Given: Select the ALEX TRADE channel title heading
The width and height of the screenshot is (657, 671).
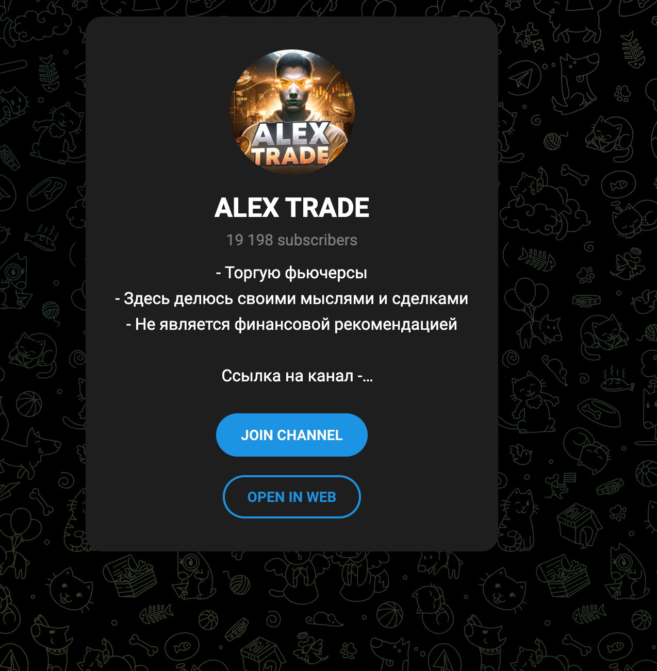Looking at the screenshot, I should (292, 208).
